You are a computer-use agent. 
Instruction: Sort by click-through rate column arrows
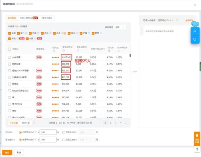click(109, 50)
